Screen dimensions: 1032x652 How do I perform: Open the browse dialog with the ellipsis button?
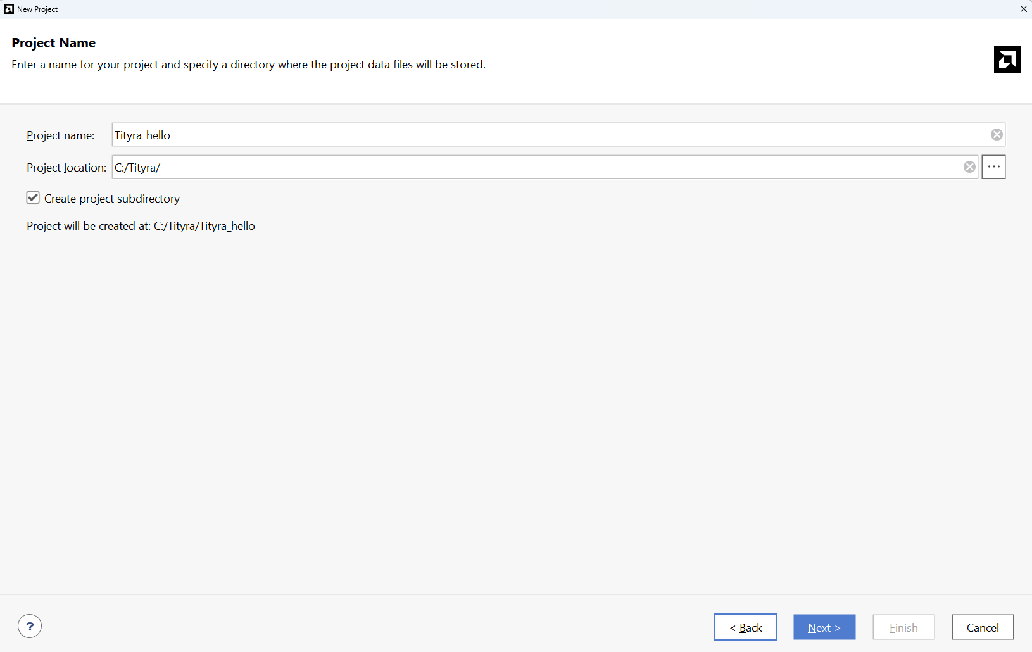coord(993,167)
